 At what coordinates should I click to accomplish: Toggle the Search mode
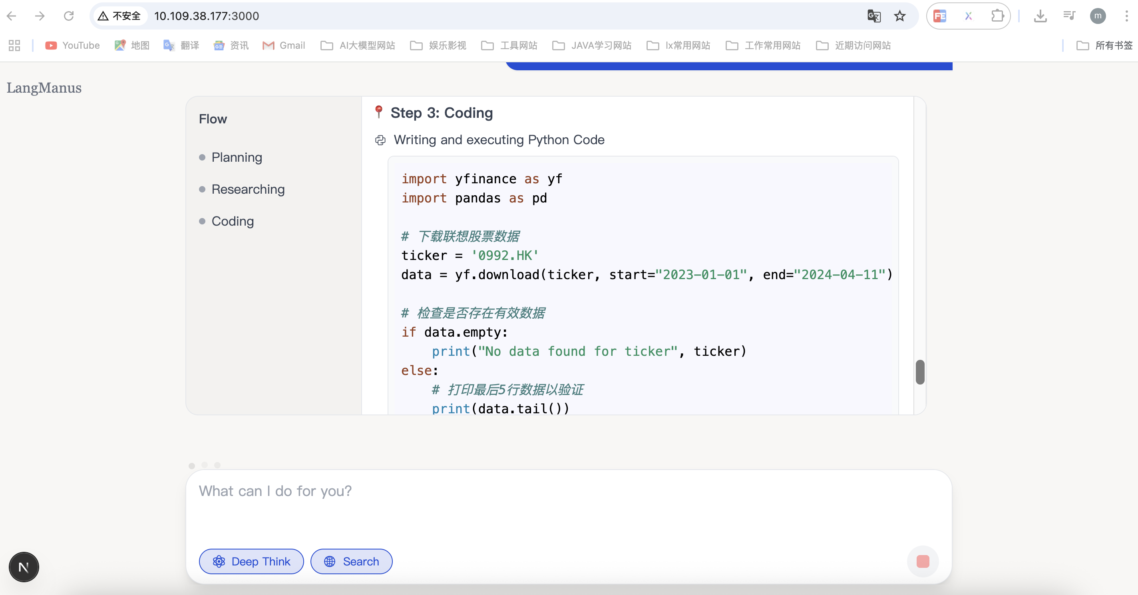[351, 561]
